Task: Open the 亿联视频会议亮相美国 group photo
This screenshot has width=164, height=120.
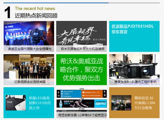Action: [29, 66]
